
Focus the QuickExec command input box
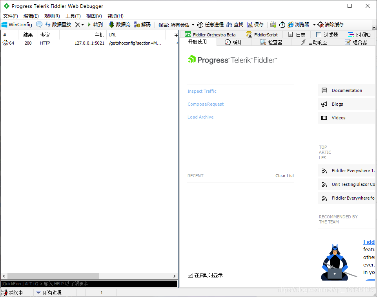pyautogui.click(x=89, y=284)
